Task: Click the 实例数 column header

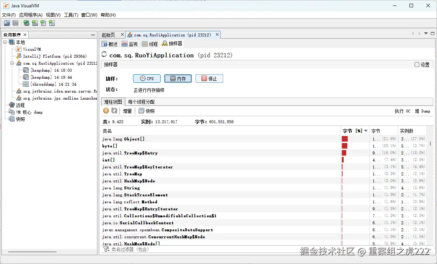Action: [412, 131]
